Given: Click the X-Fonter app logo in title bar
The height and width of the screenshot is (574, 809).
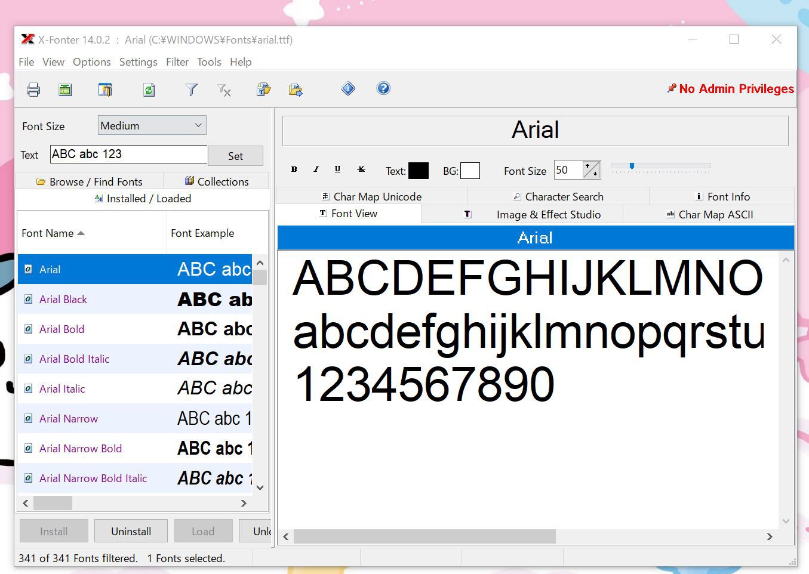Looking at the screenshot, I should point(27,39).
